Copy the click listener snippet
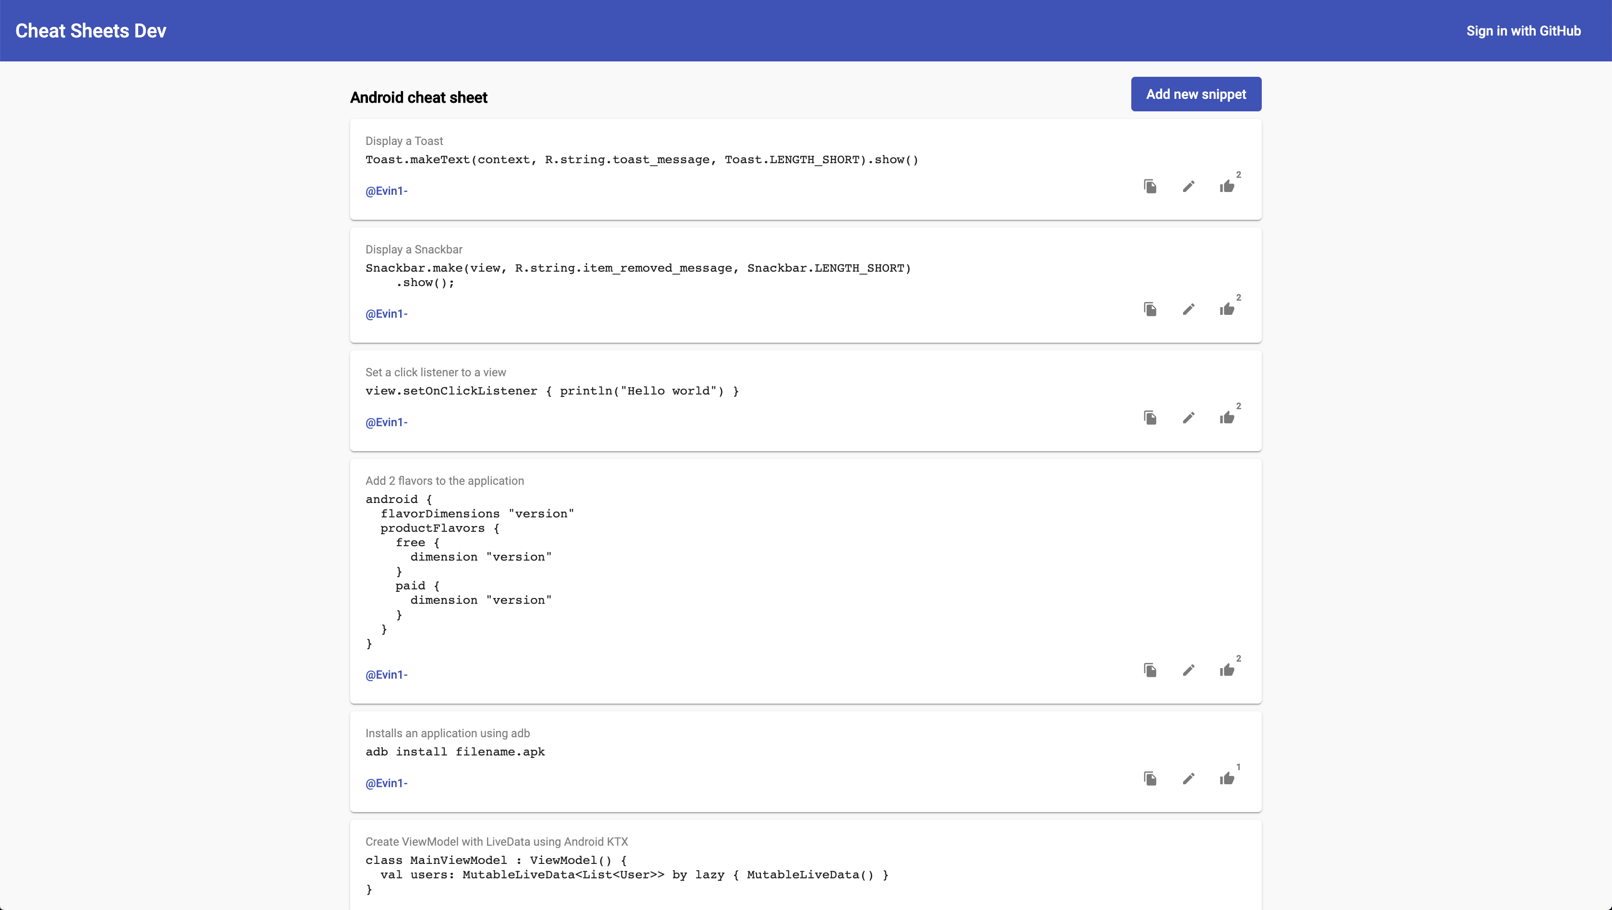Screen dimensions: 1612x910 pyautogui.click(x=1150, y=418)
